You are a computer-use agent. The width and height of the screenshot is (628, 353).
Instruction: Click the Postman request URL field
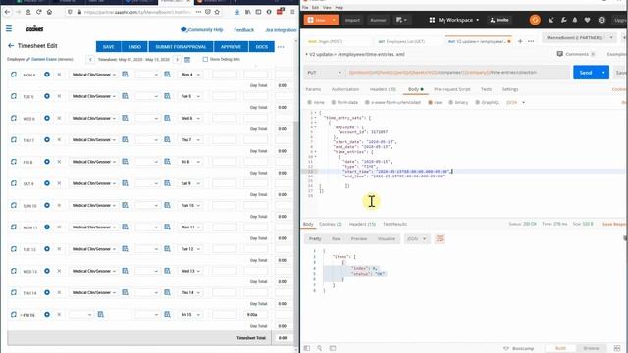click(456, 73)
